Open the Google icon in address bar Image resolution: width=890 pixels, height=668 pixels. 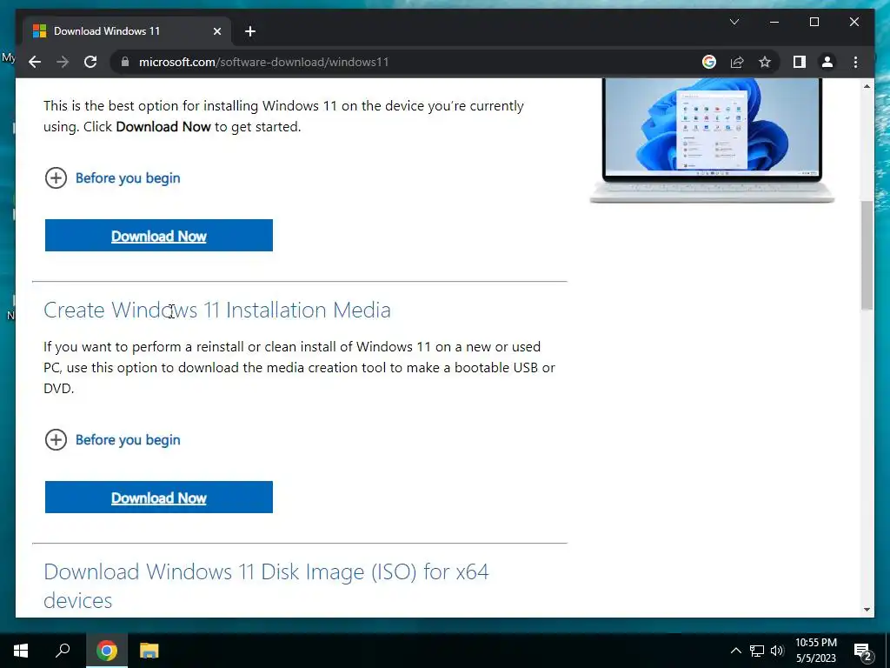pyautogui.click(x=709, y=62)
